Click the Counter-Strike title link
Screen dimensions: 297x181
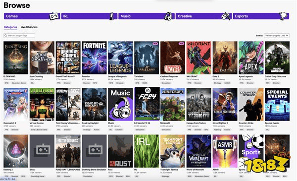coord(246,123)
